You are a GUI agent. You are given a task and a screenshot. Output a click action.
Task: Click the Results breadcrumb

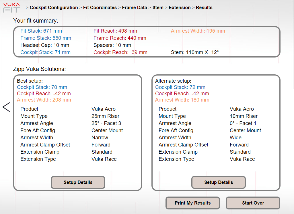pos(204,7)
